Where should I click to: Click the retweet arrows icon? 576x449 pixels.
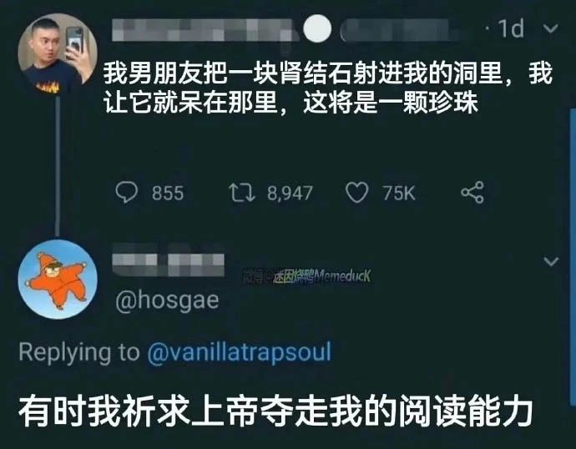click(x=242, y=193)
